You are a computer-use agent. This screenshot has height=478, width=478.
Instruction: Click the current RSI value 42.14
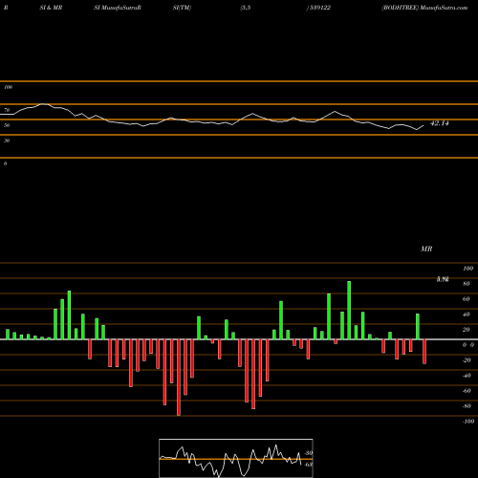point(440,123)
